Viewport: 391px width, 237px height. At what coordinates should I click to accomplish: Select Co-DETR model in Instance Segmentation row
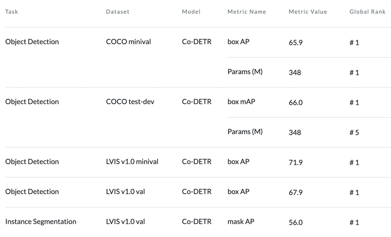197,222
